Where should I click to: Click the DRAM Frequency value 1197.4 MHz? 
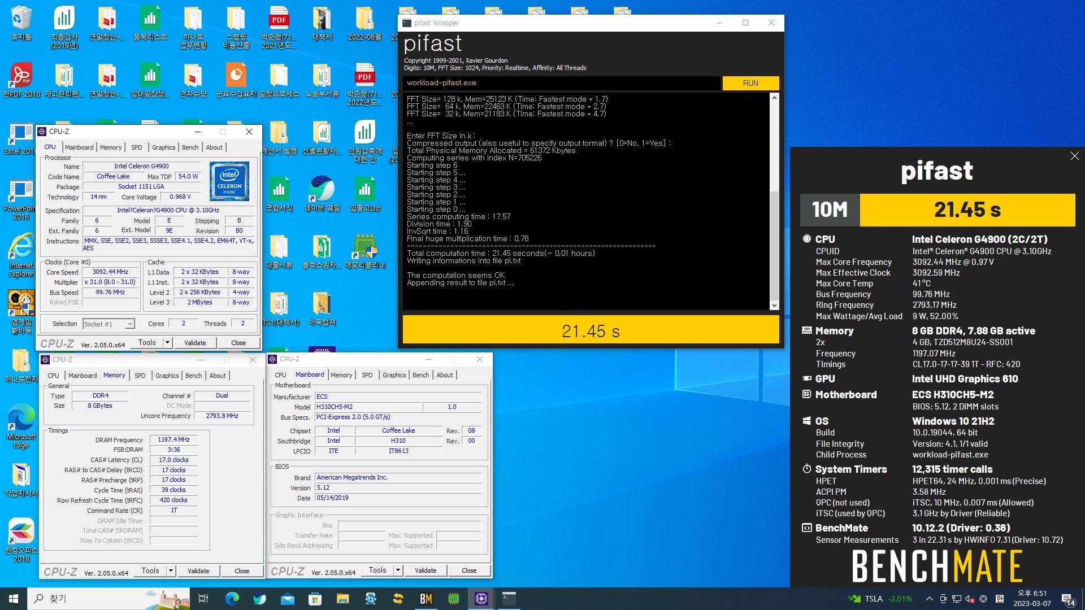pos(173,439)
